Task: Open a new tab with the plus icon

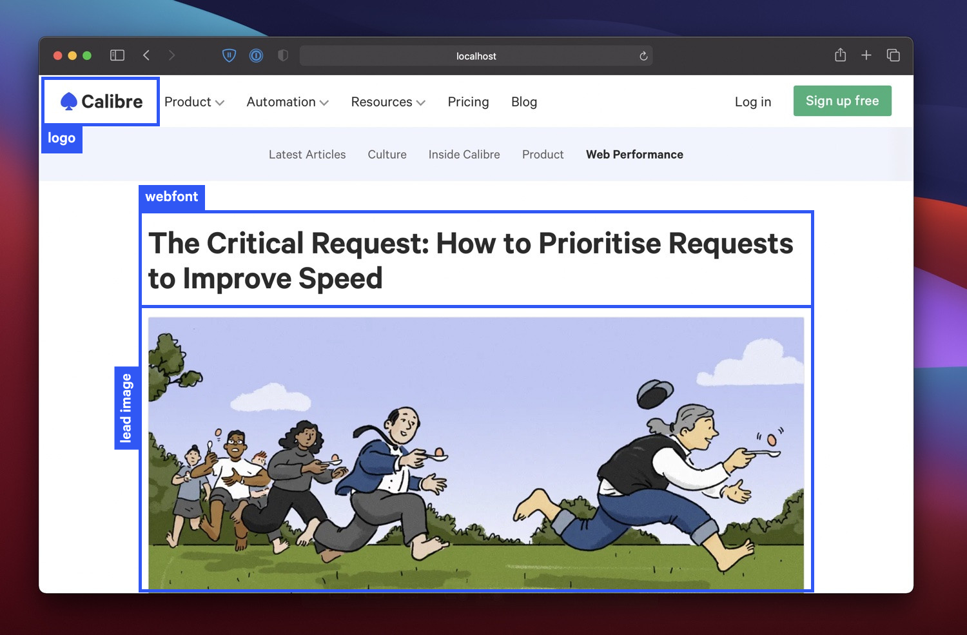Action: coord(866,55)
